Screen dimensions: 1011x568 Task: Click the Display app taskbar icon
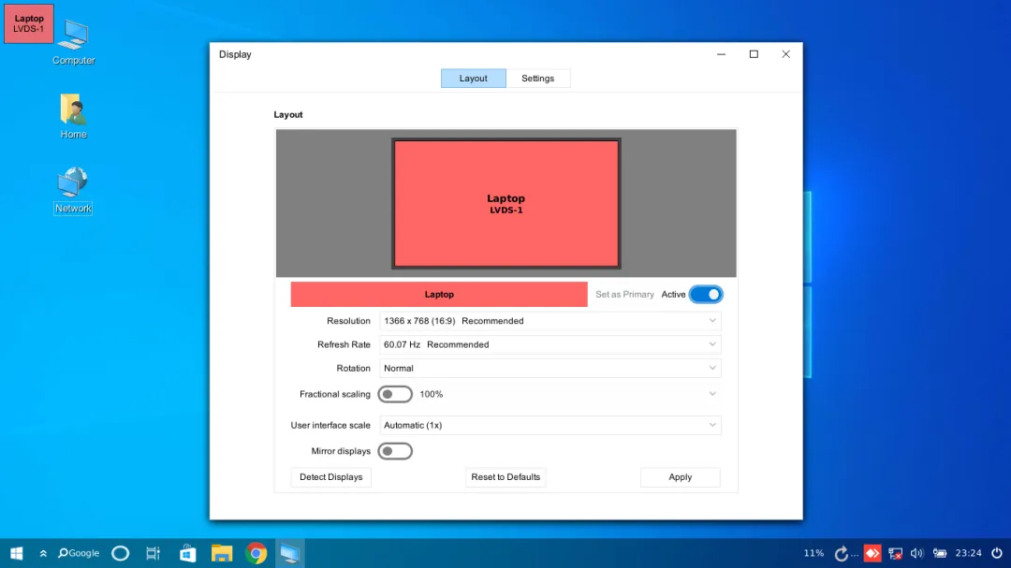coord(289,553)
